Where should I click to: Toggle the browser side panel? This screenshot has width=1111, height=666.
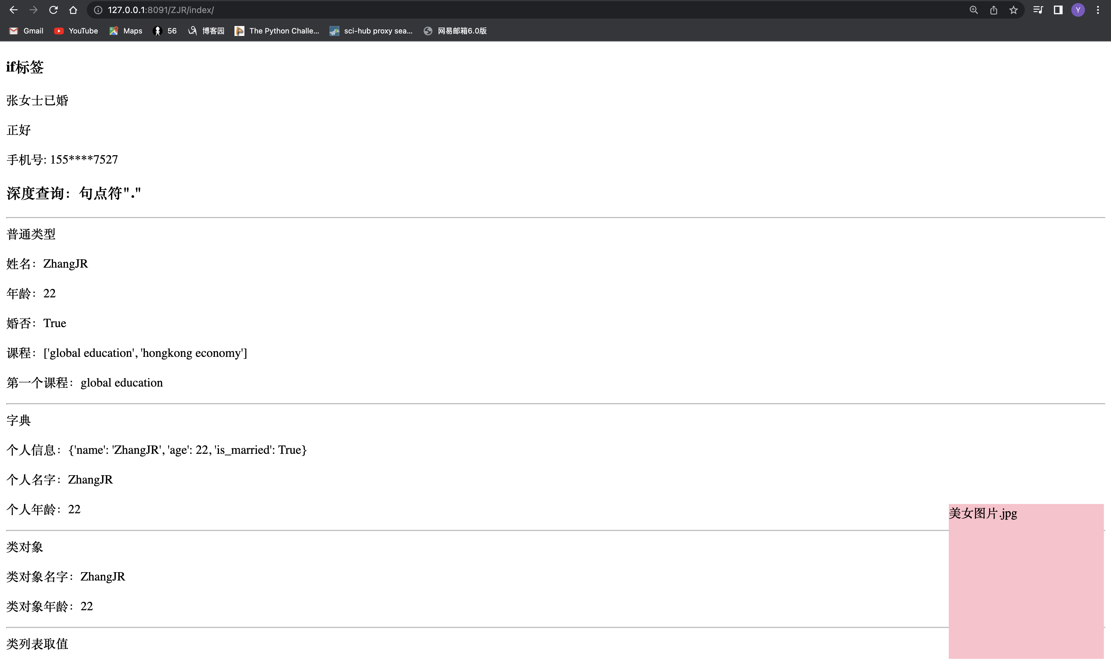[x=1058, y=10]
